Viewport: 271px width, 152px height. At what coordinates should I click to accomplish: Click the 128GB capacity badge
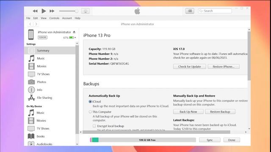tap(42, 38)
